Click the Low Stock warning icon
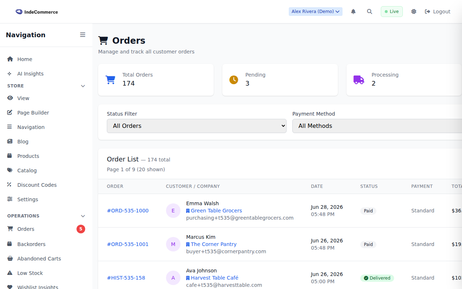The image size is (462, 289). (x=10, y=273)
